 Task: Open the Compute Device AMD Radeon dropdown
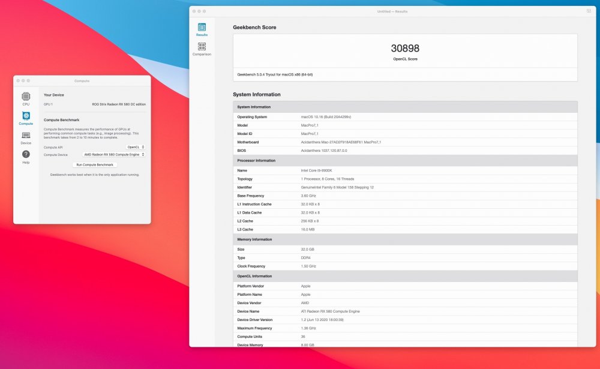pos(114,155)
